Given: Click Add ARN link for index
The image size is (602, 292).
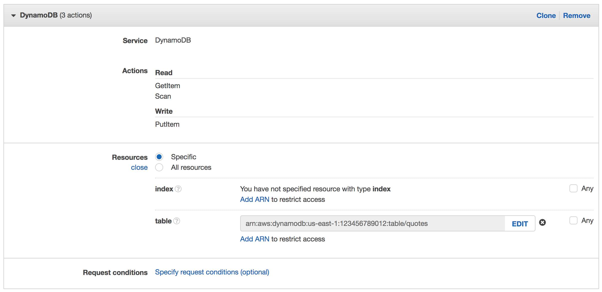Looking at the screenshot, I should 254,199.
